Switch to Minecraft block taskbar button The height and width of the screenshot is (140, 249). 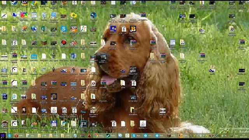[x=172, y=136]
